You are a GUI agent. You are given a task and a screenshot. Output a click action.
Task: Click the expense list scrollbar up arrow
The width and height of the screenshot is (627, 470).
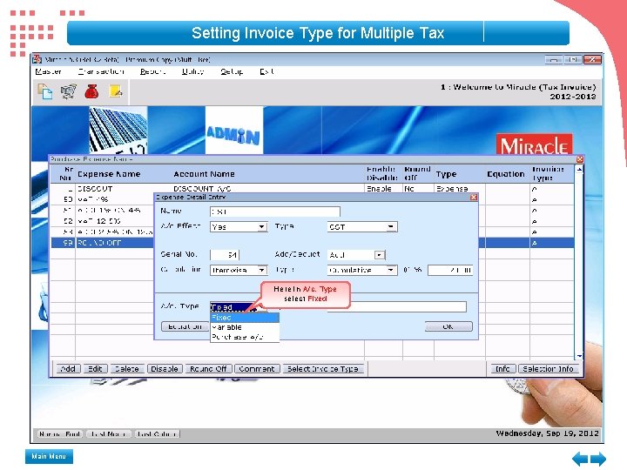(x=579, y=170)
